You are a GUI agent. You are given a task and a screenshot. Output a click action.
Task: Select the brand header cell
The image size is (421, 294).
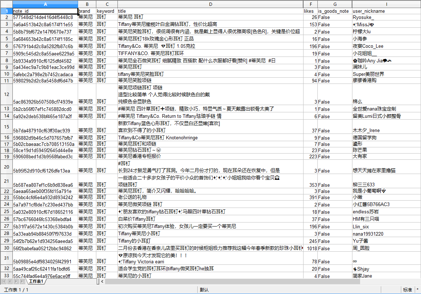(87, 11)
